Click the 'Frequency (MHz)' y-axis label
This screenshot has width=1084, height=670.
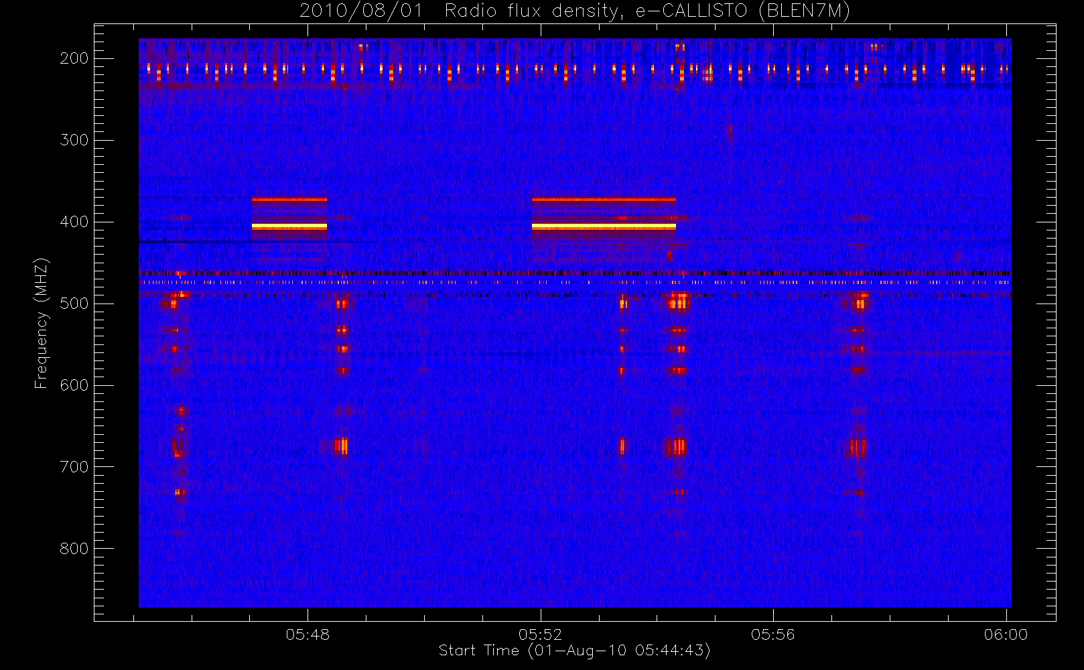point(42,323)
